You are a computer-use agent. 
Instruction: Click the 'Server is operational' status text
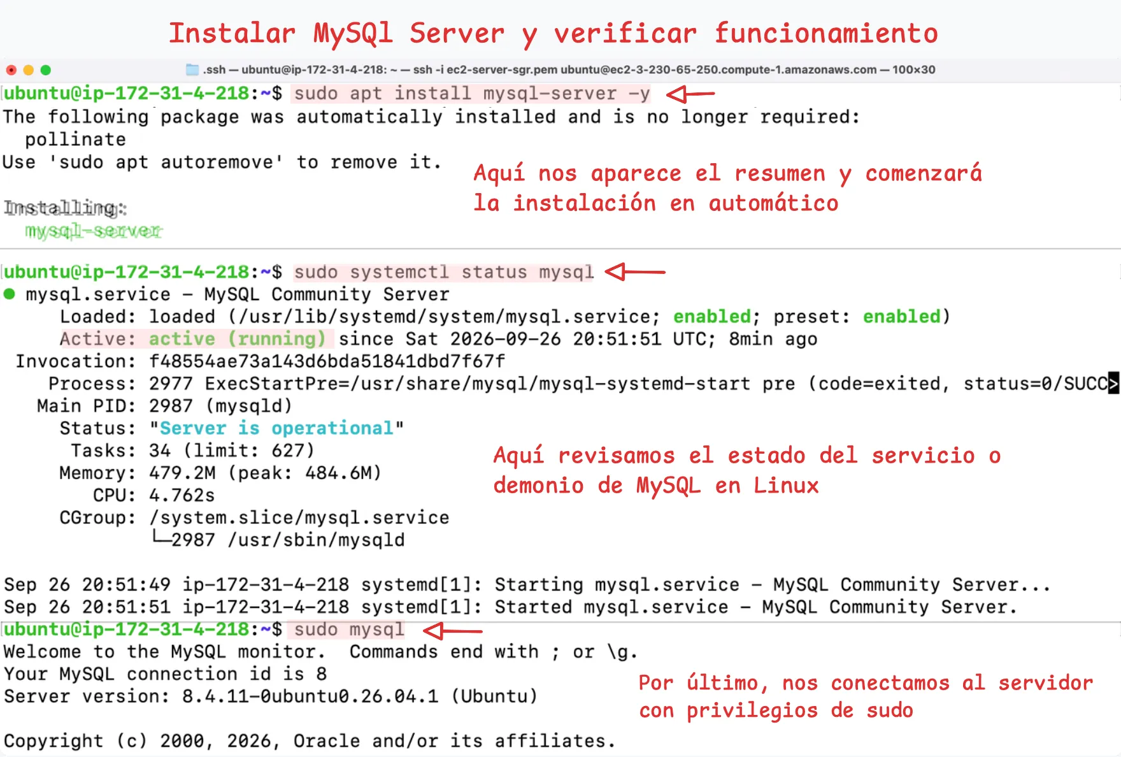[276, 428]
